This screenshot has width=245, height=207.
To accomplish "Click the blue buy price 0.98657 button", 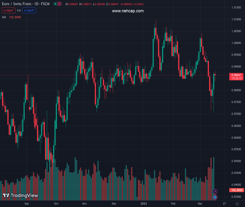I will tap(29, 11).
